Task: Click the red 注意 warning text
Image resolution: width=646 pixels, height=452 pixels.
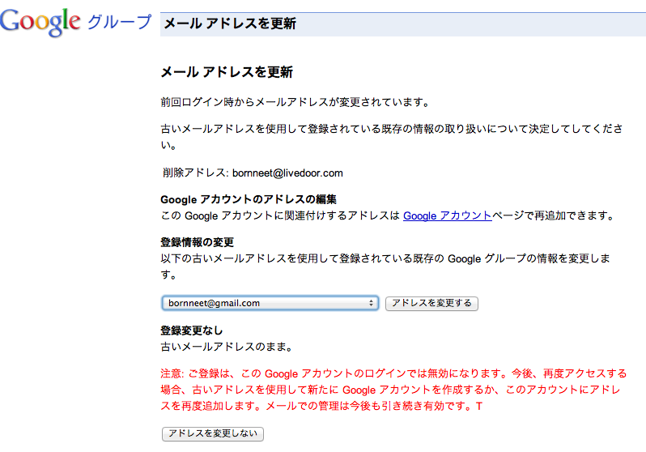Action: click(393, 390)
